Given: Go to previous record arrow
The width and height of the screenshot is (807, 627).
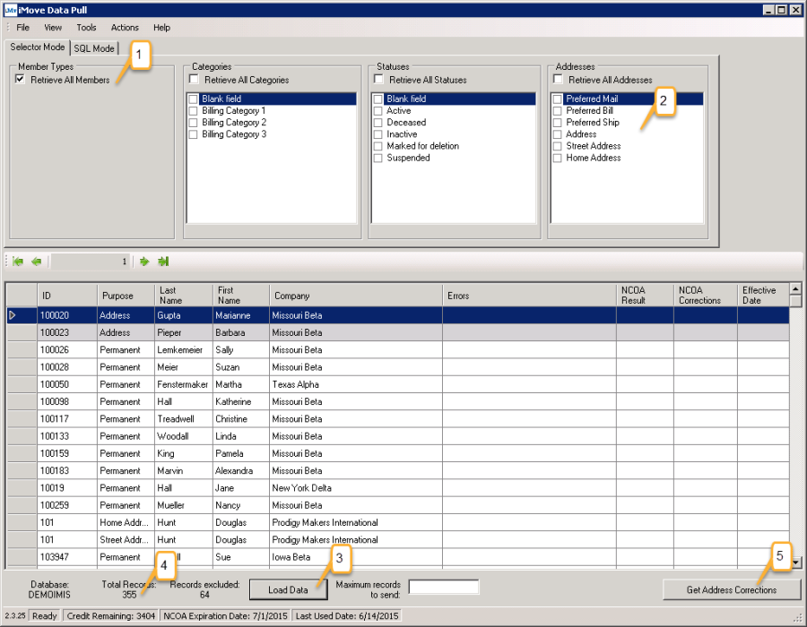Looking at the screenshot, I should tap(37, 262).
